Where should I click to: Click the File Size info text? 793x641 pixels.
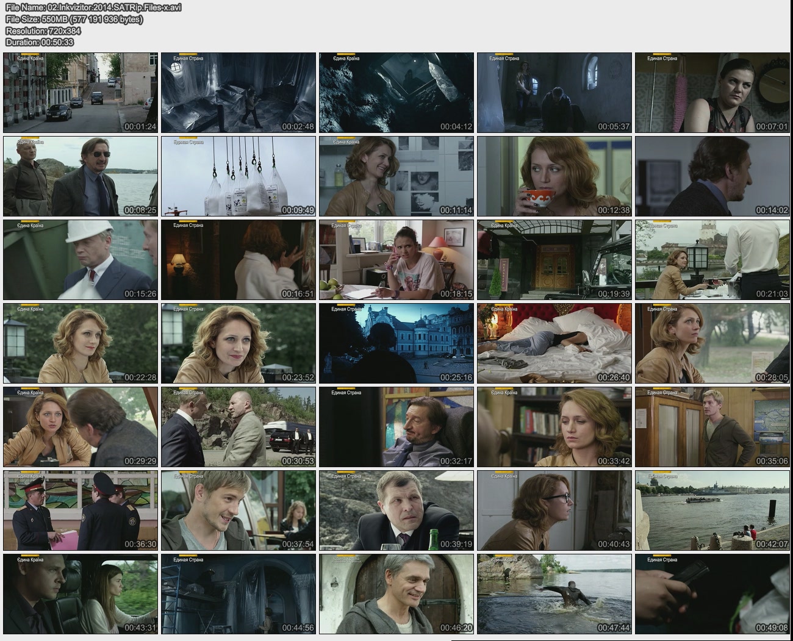[74, 19]
